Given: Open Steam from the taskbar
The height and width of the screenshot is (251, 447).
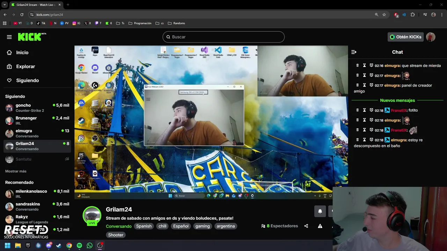Looking at the screenshot, I should [59, 245].
